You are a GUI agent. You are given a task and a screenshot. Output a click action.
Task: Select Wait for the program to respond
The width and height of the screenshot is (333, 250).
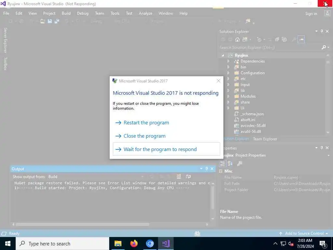pyautogui.click(x=166, y=149)
